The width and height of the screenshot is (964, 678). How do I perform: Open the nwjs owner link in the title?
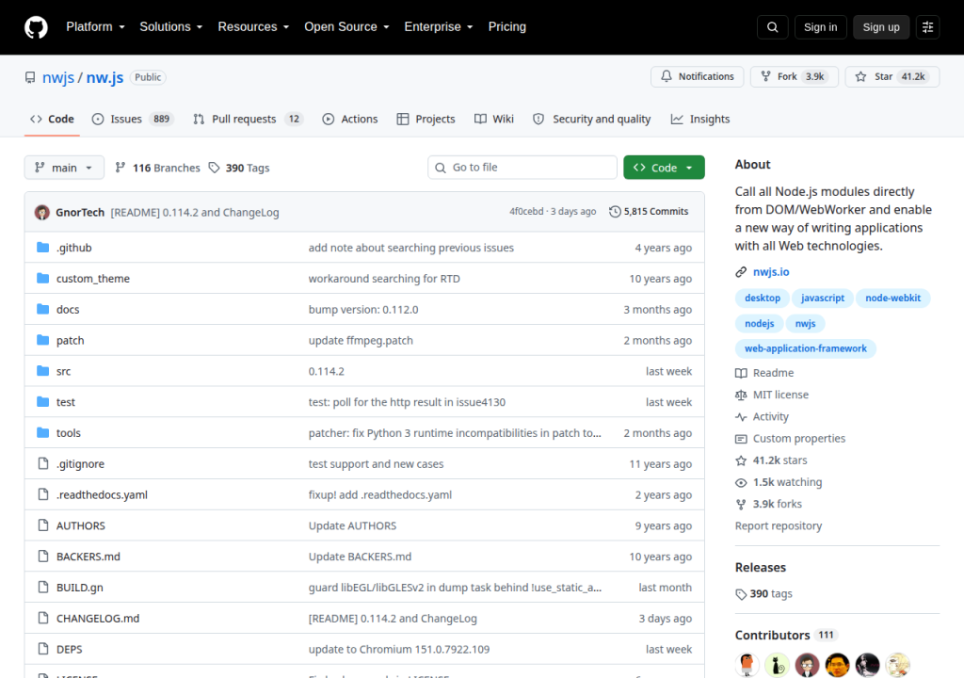coord(57,77)
